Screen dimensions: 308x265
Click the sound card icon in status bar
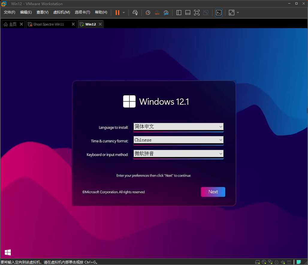283,262
